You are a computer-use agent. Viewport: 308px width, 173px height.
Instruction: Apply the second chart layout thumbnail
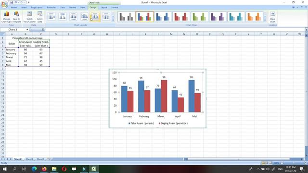pos(63,17)
